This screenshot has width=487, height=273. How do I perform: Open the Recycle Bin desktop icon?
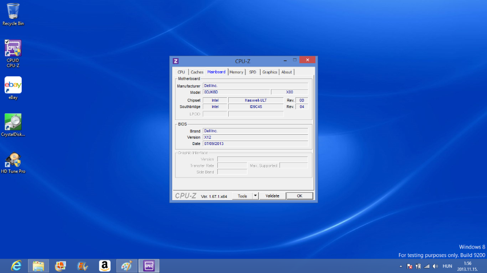[x=13, y=13]
